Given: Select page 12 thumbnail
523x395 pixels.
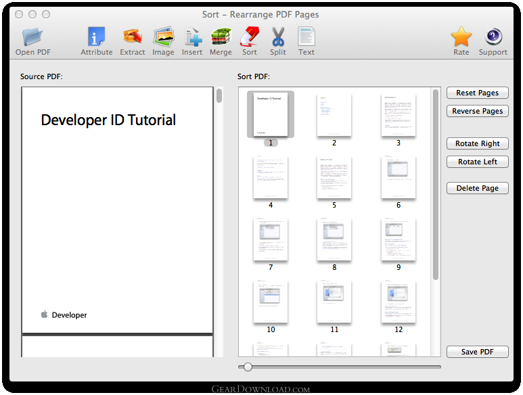Looking at the screenshot, I should click(399, 301).
